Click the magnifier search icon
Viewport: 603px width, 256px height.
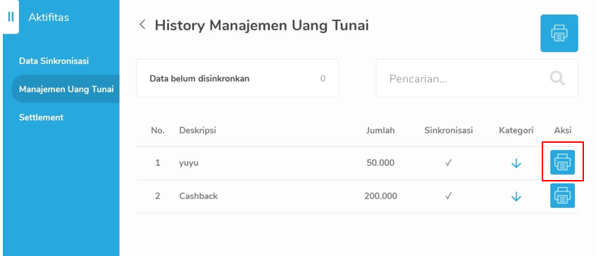click(557, 79)
